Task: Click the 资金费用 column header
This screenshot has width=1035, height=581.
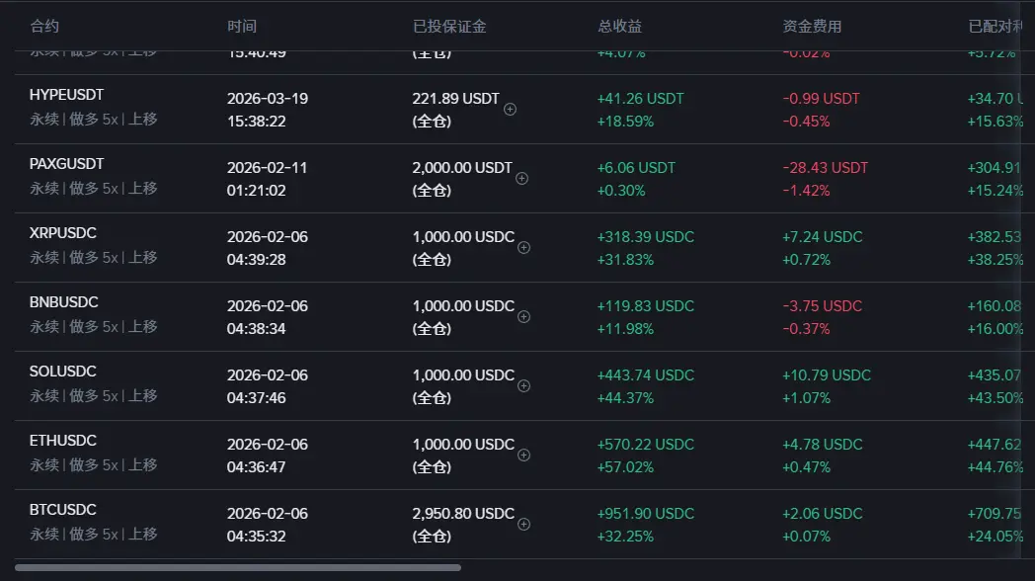Action: 813,27
